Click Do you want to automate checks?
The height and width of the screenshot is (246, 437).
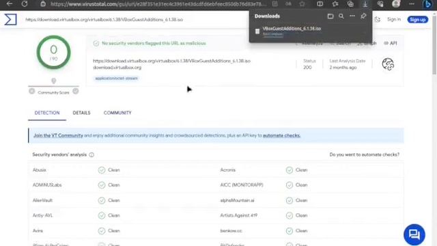pyautogui.click(x=364, y=154)
